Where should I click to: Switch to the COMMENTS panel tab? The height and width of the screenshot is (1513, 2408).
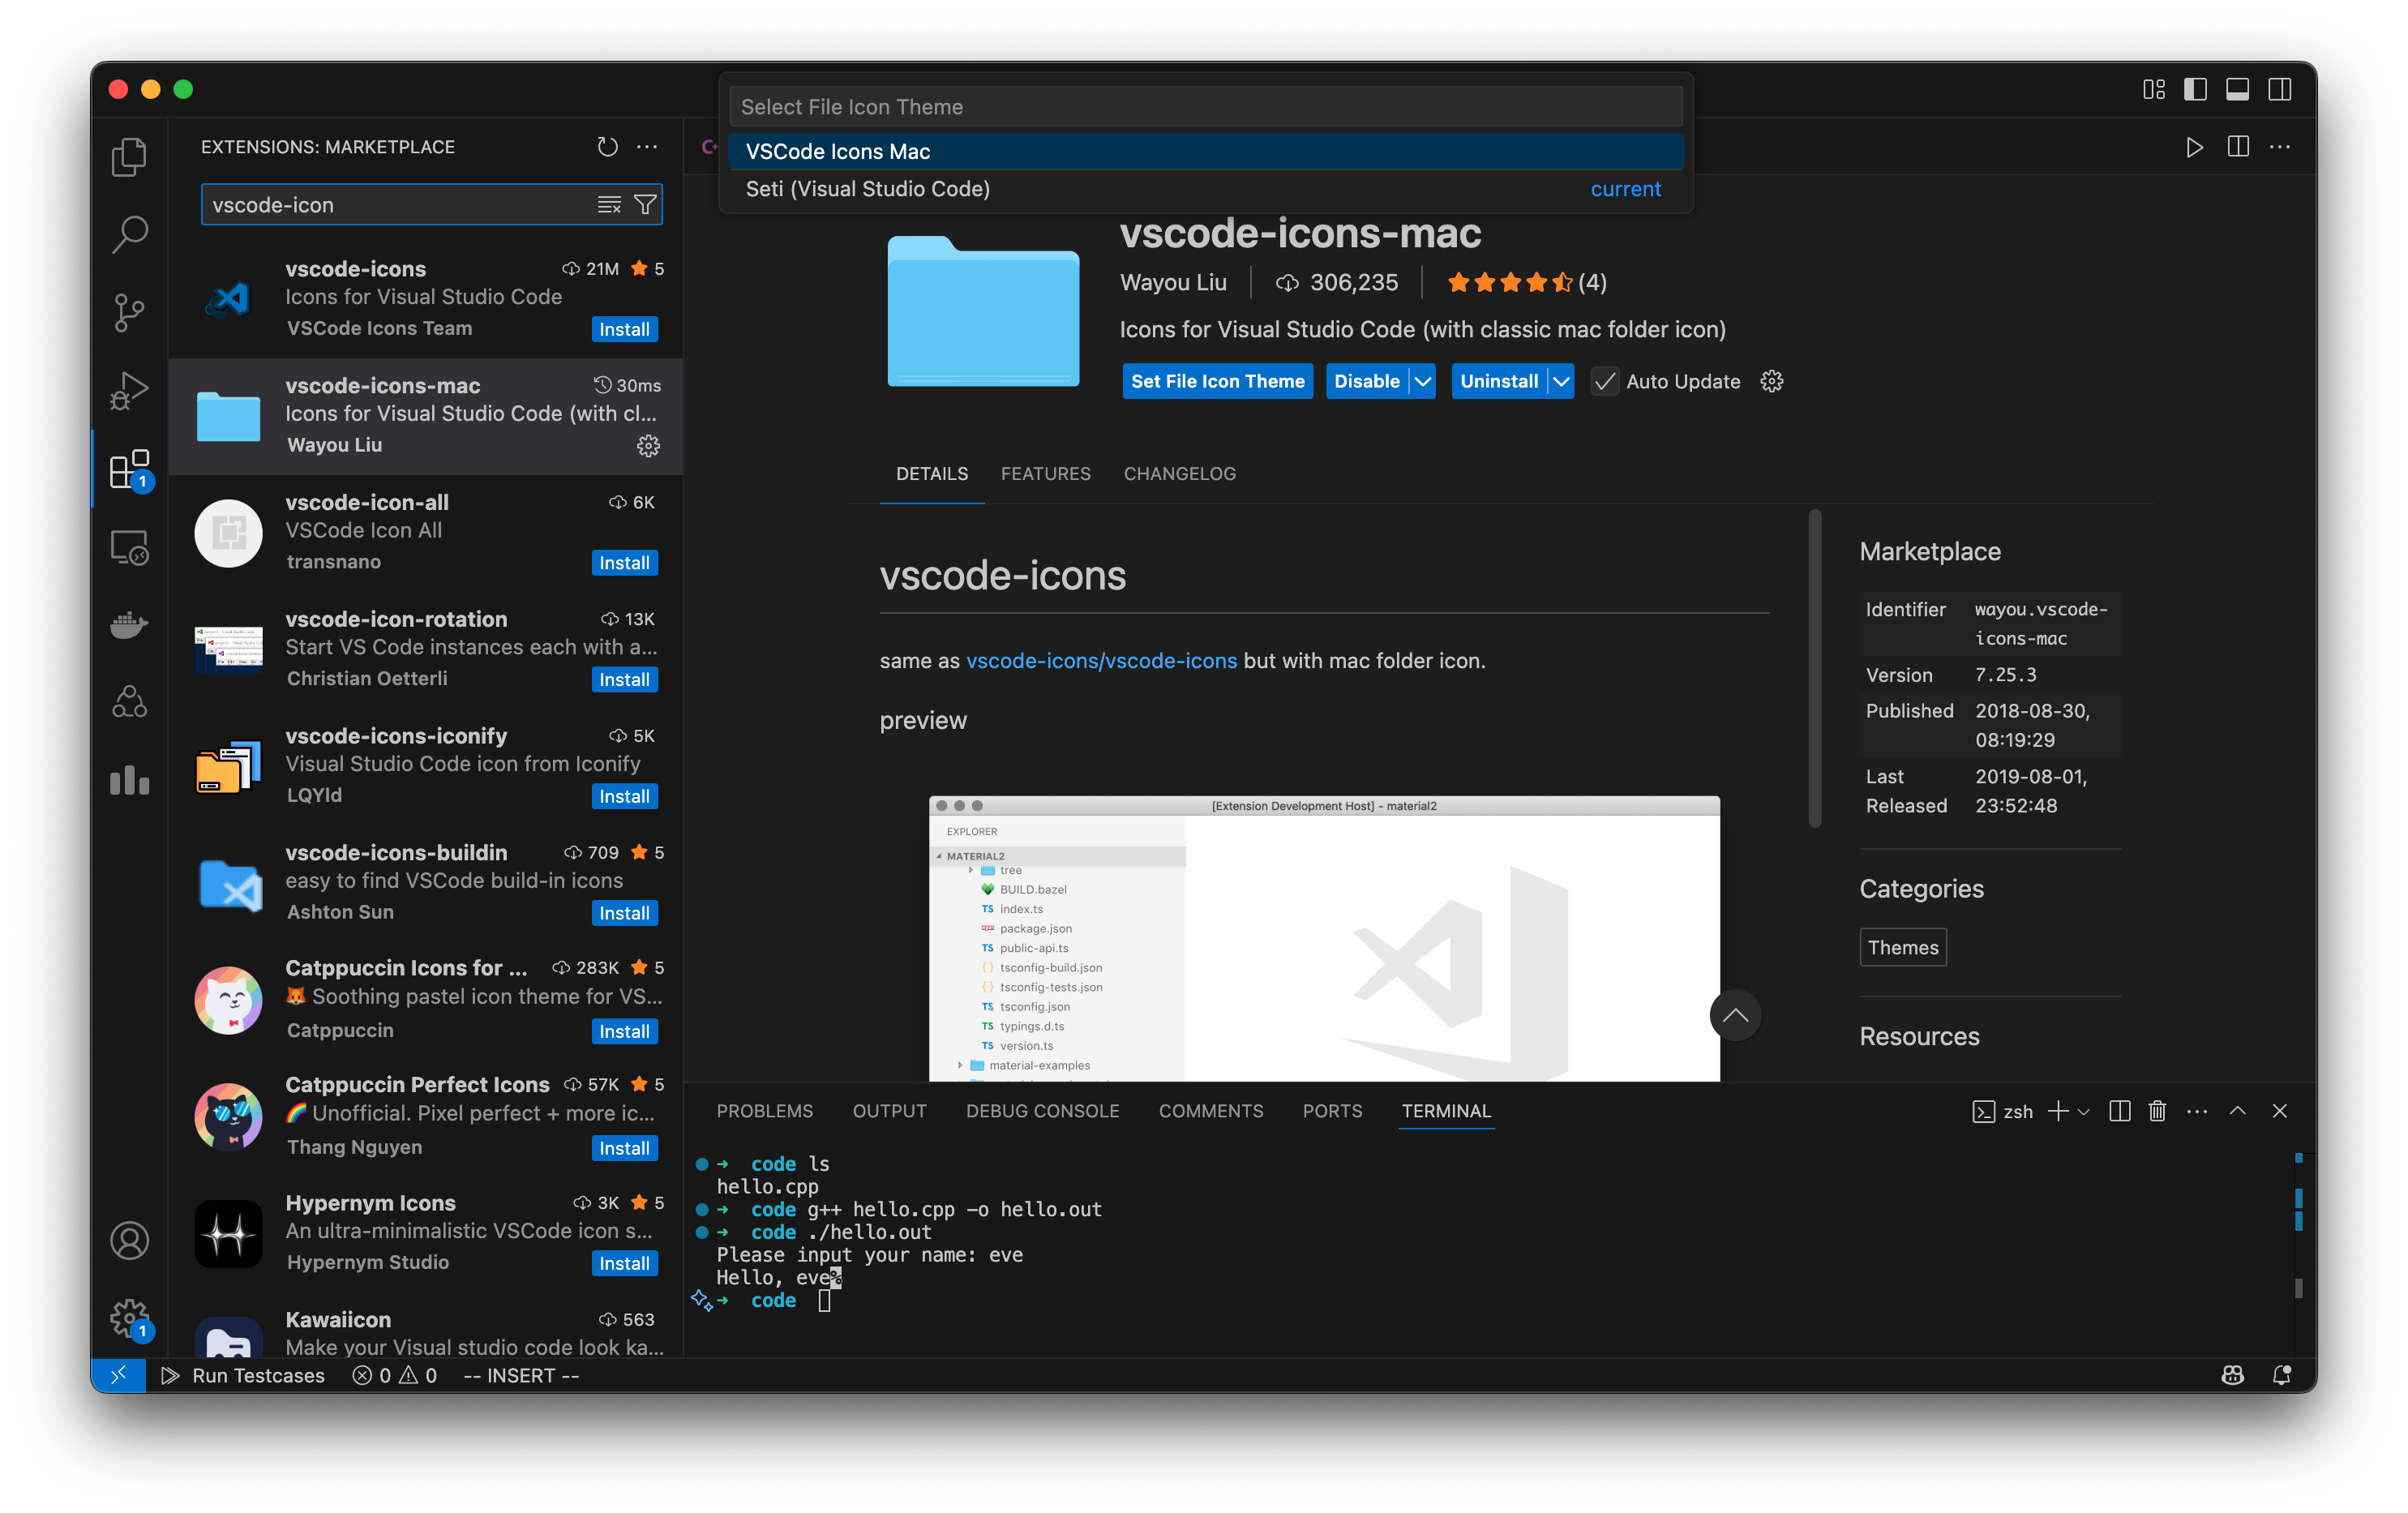[x=1211, y=1111]
